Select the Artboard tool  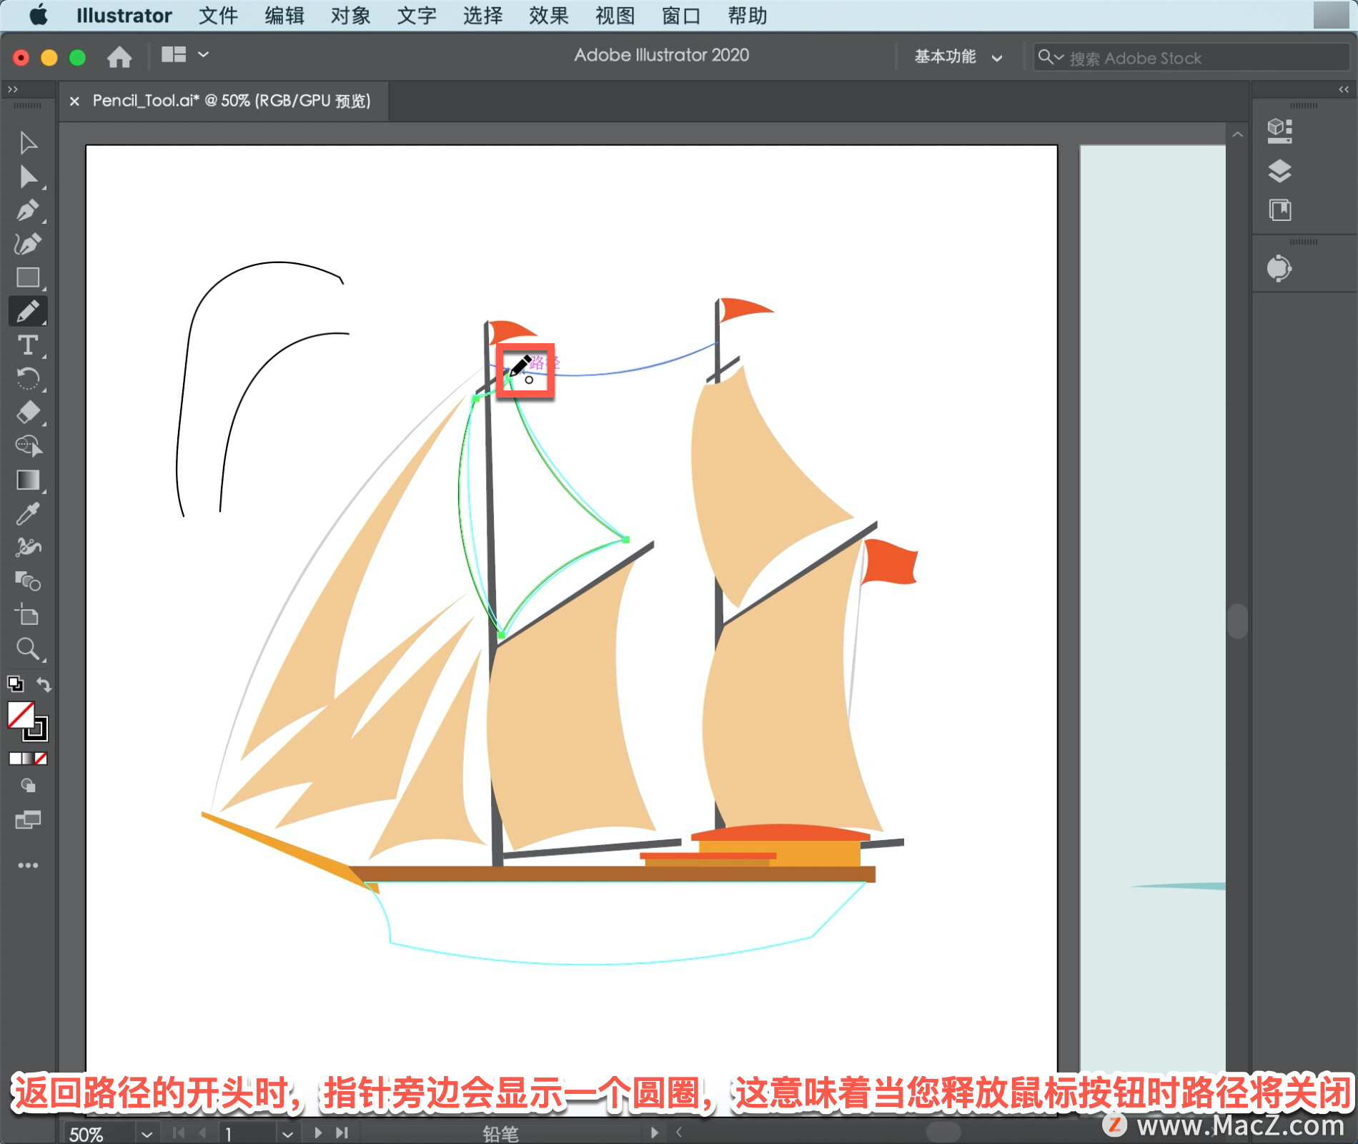(28, 615)
